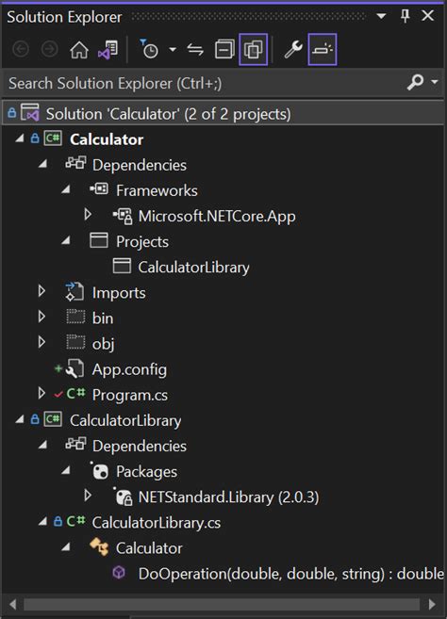Collapse Dependencies under CalculatorLibrary project
Screen dimensions: 447x619
(x=42, y=445)
